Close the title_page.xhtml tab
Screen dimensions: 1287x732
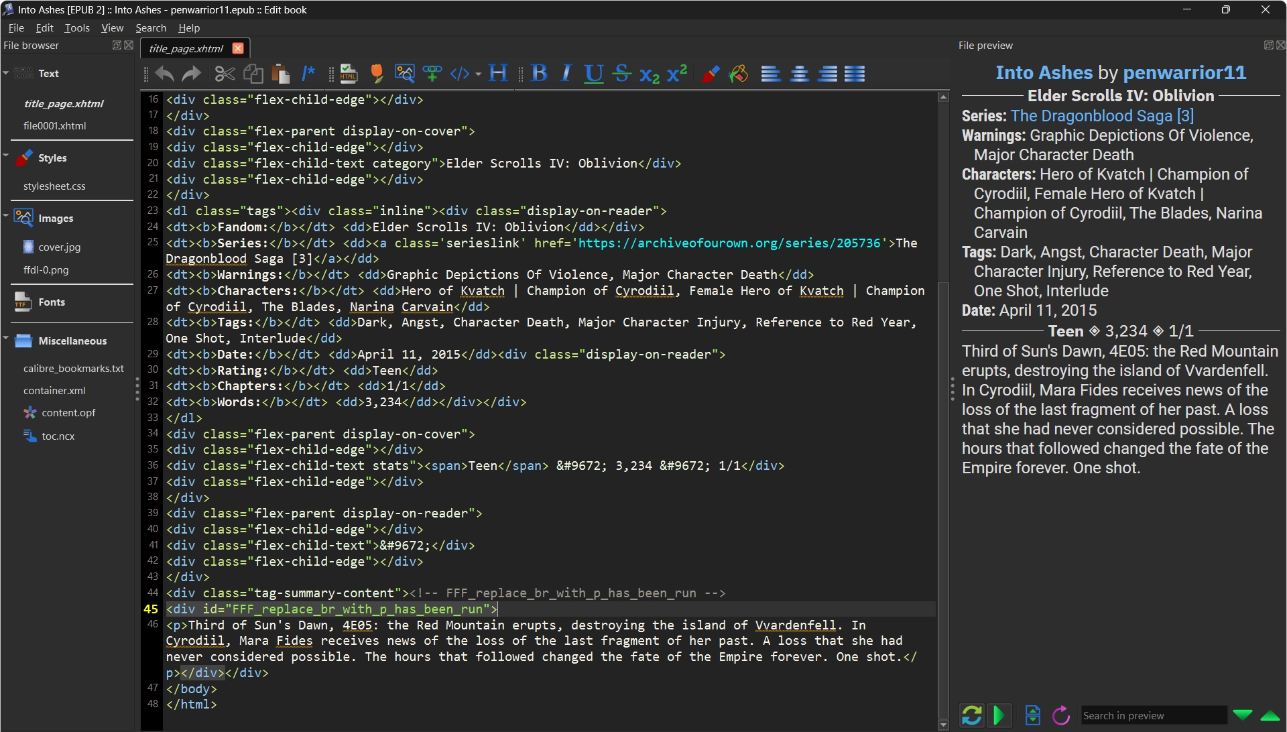click(x=237, y=48)
